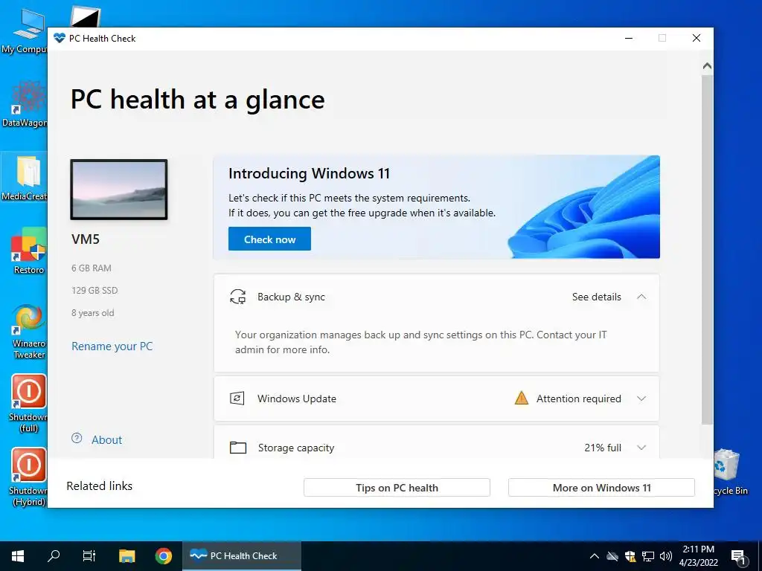Click the PC Health Check heart icon in title bar
The width and height of the screenshot is (762, 571).
60,38
